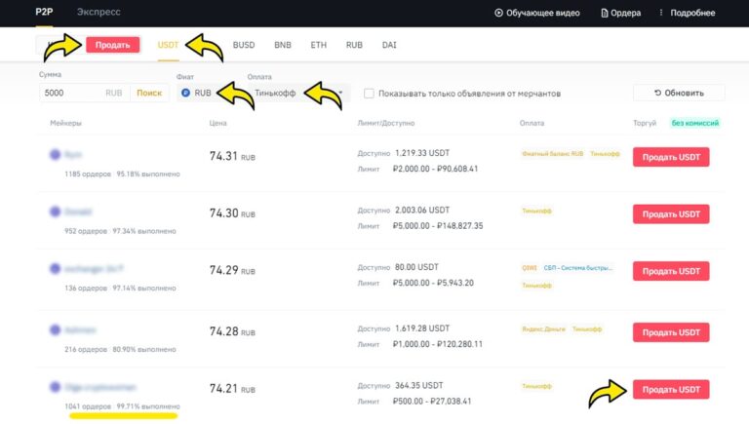Switch to the Экспресс tab
Screen dimensions: 749x424
click(99, 12)
